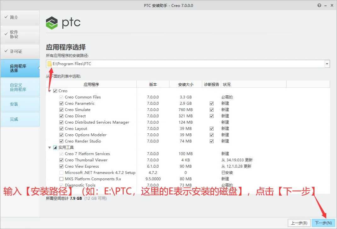This screenshot has width=337, height=229.
Task: Go to the 许可证 step
Action: pos(20,51)
